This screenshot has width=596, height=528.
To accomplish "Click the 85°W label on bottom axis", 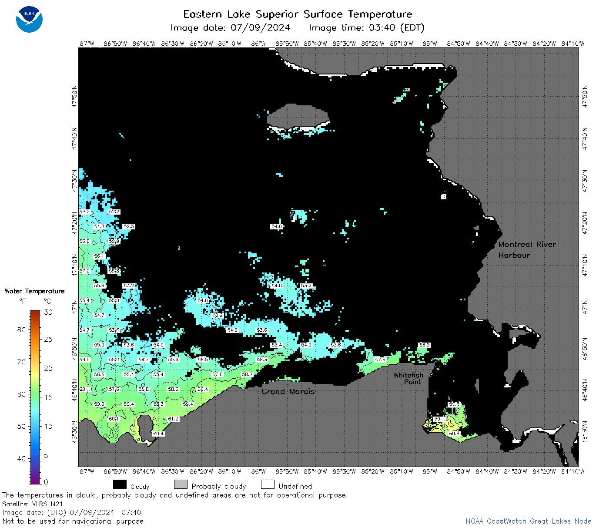I will (x=430, y=471).
